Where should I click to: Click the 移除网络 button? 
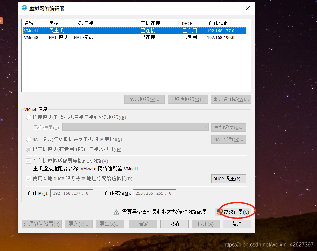(188, 99)
